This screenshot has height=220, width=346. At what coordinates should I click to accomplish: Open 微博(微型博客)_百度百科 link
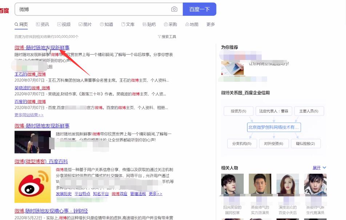pyautogui.click(x=41, y=161)
